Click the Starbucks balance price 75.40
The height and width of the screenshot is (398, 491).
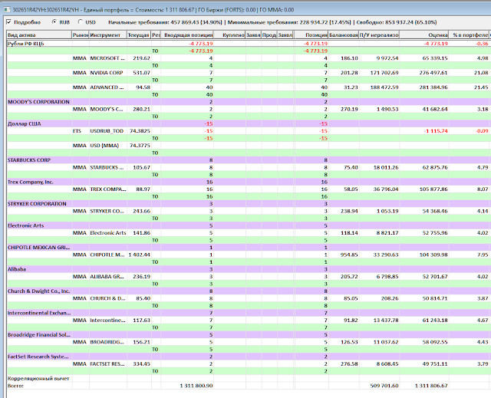349,167
